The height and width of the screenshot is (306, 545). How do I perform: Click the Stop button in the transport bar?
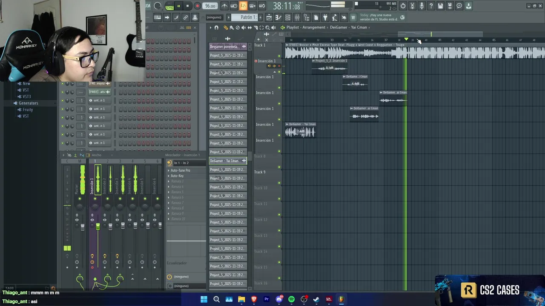tap(187, 6)
